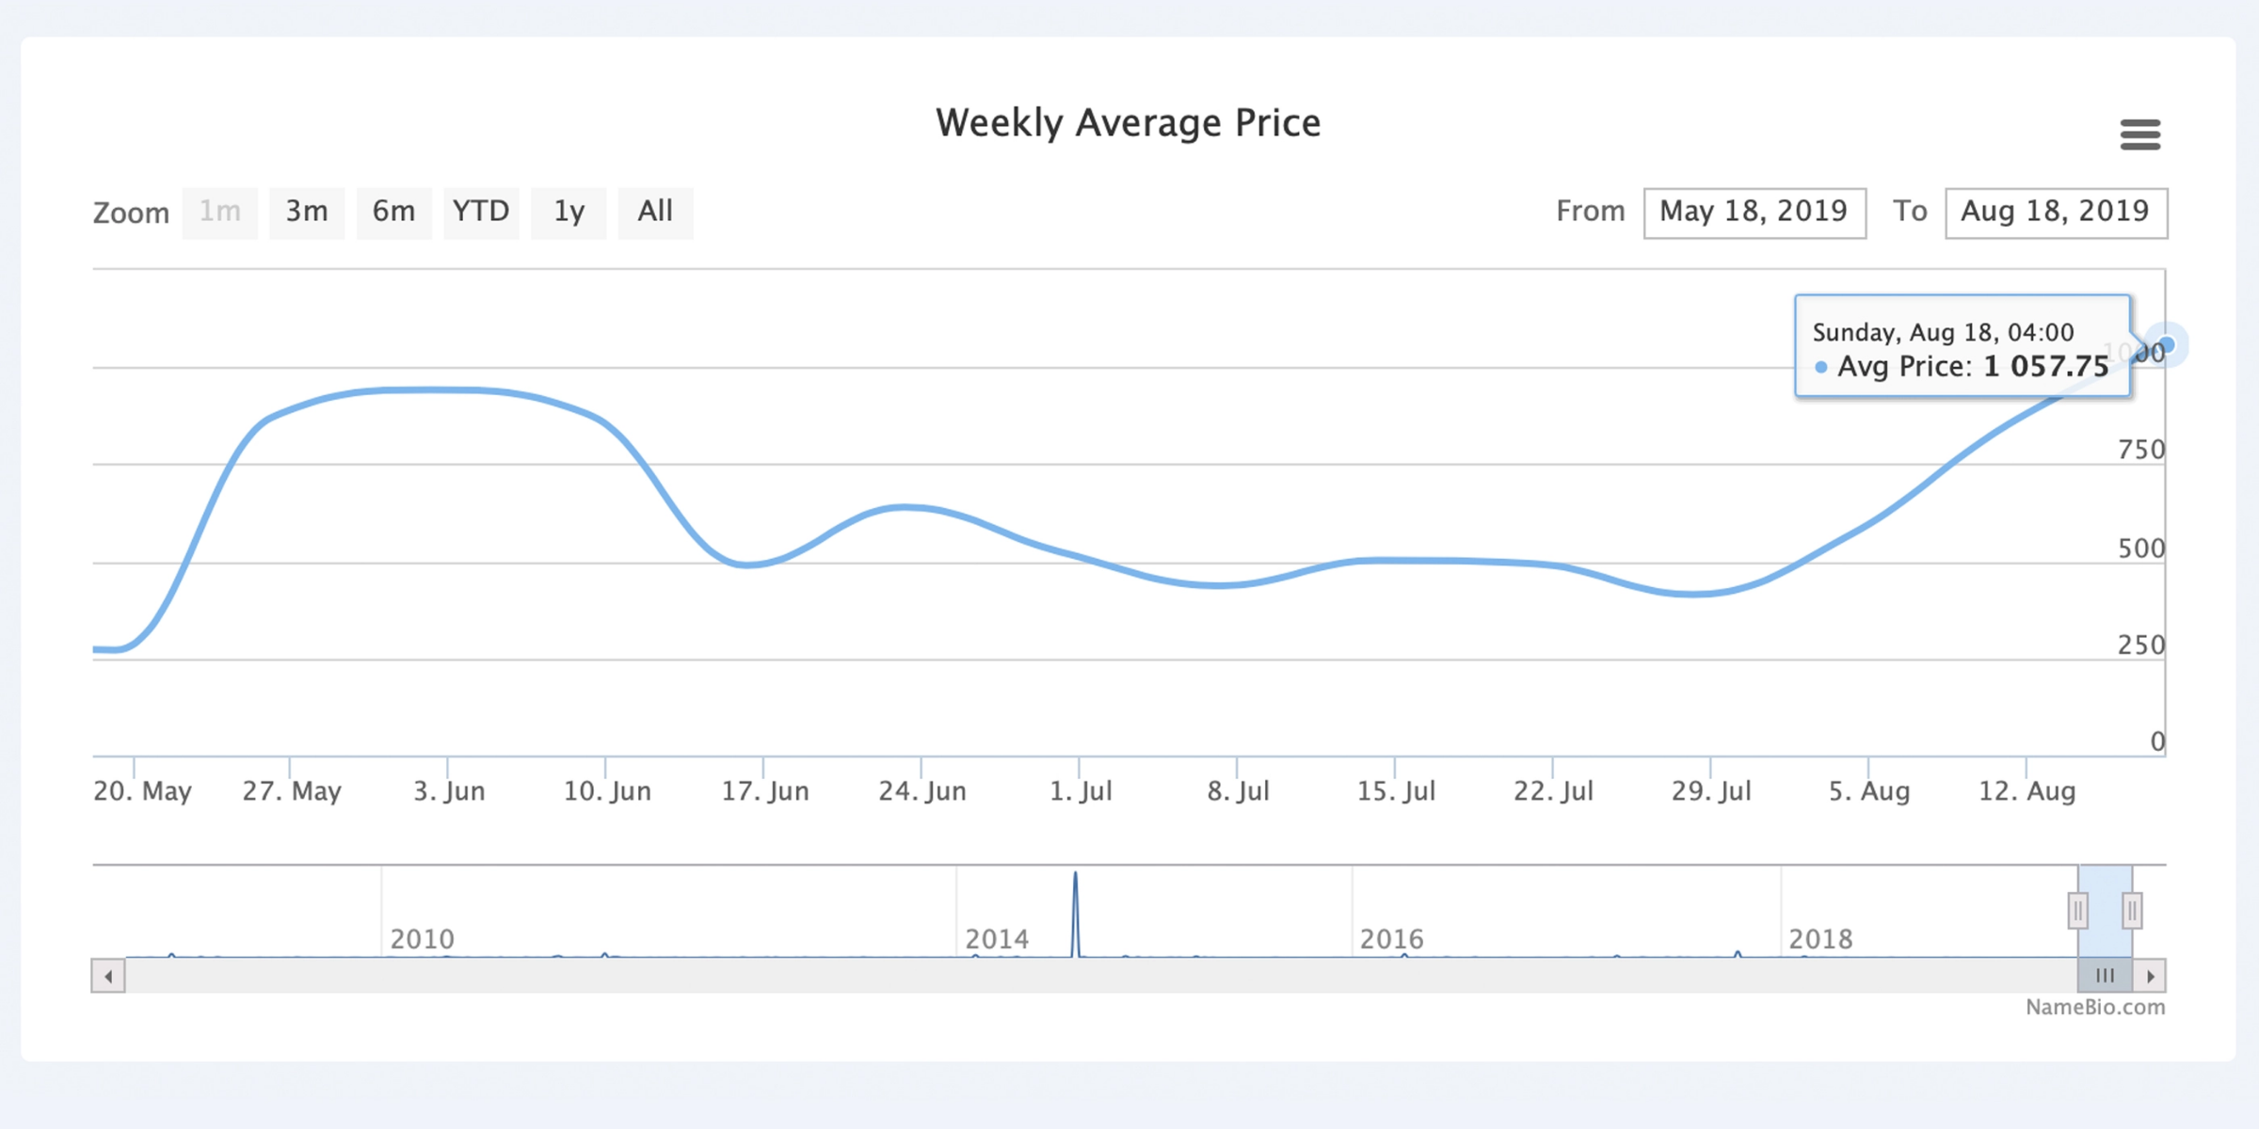Set zoom to 6m
2259x1129 pixels.
(393, 212)
